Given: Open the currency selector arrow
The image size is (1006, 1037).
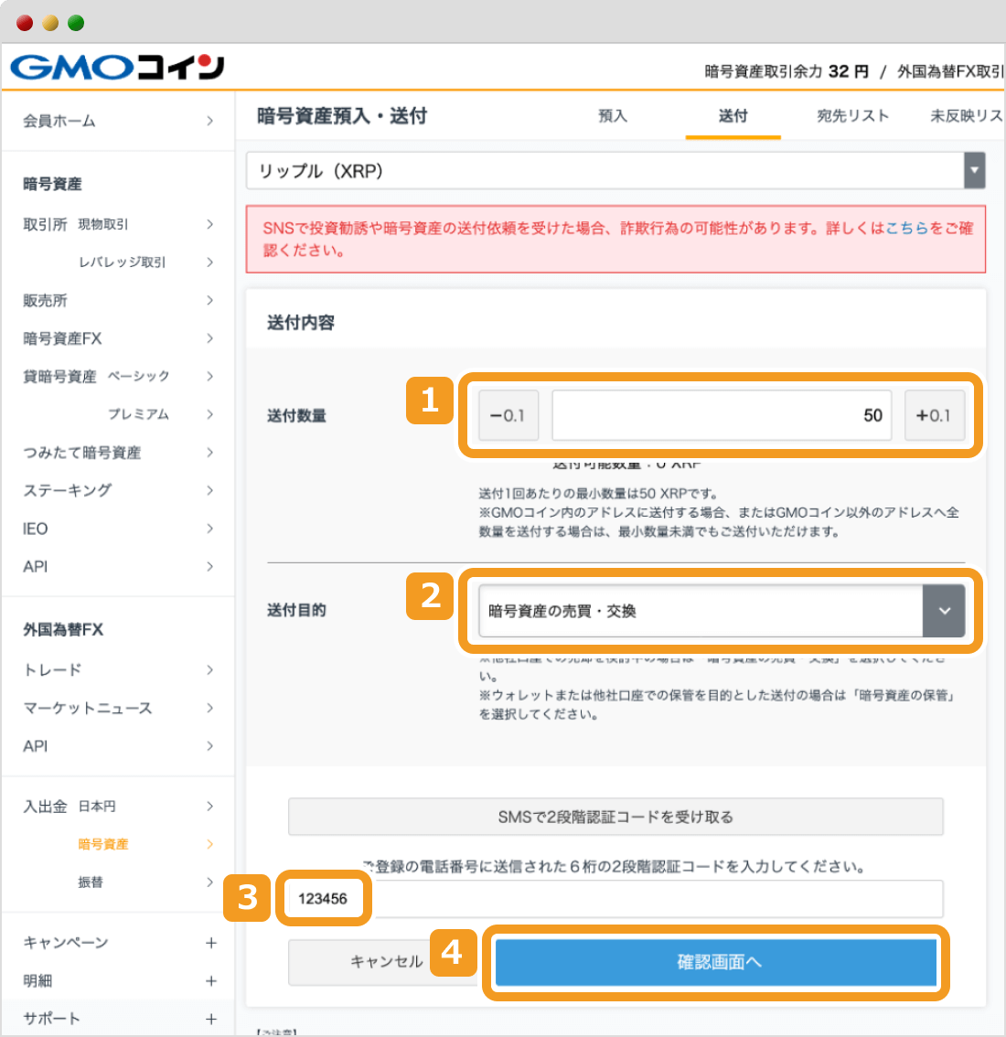Looking at the screenshot, I should click(x=974, y=171).
